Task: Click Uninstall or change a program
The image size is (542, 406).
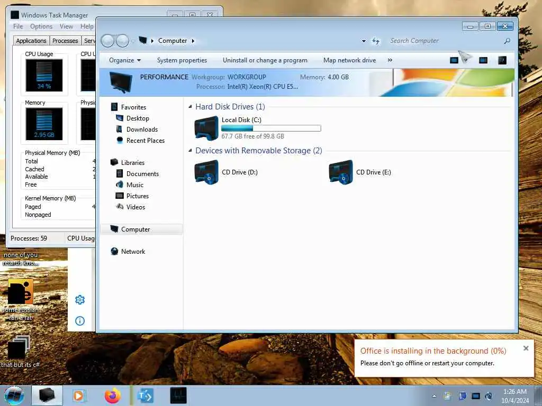Action: tap(265, 60)
